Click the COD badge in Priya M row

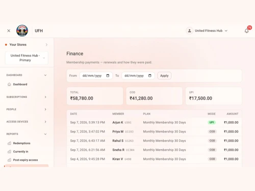coord(212,131)
